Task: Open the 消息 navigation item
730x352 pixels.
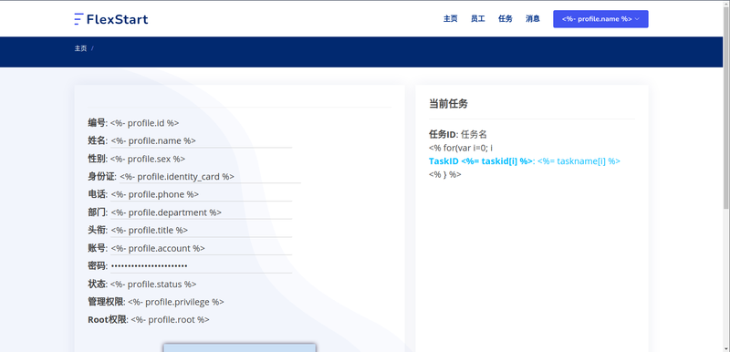Action: pos(533,19)
